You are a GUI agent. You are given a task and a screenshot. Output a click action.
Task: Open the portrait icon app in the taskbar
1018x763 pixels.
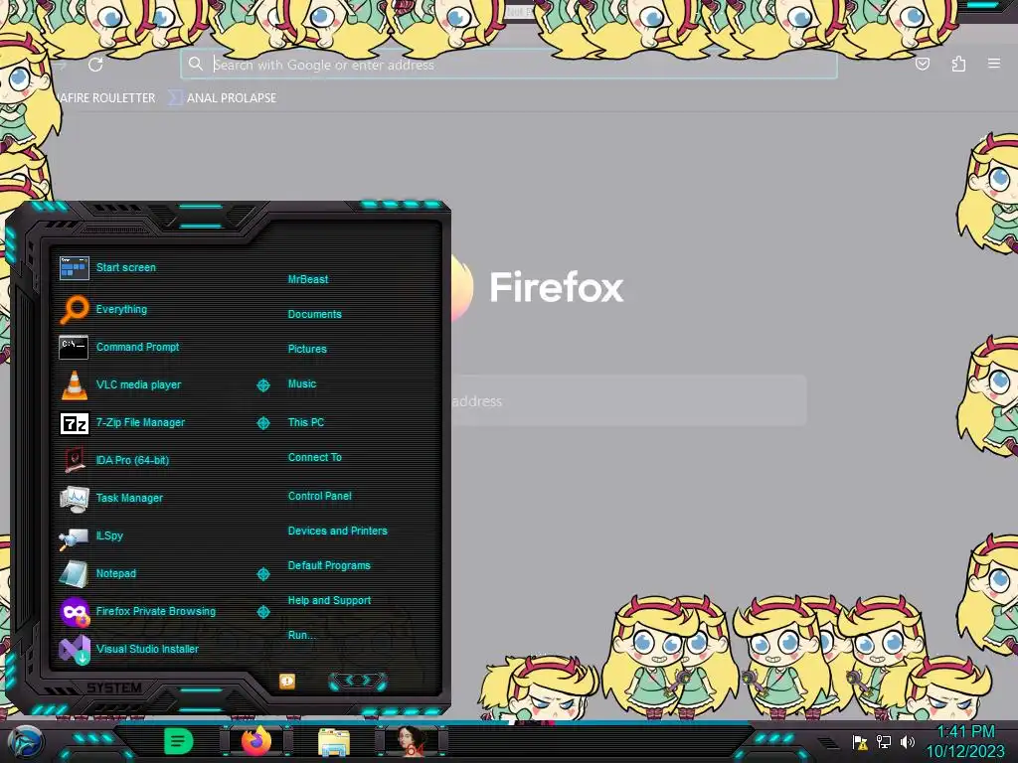tap(412, 741)
